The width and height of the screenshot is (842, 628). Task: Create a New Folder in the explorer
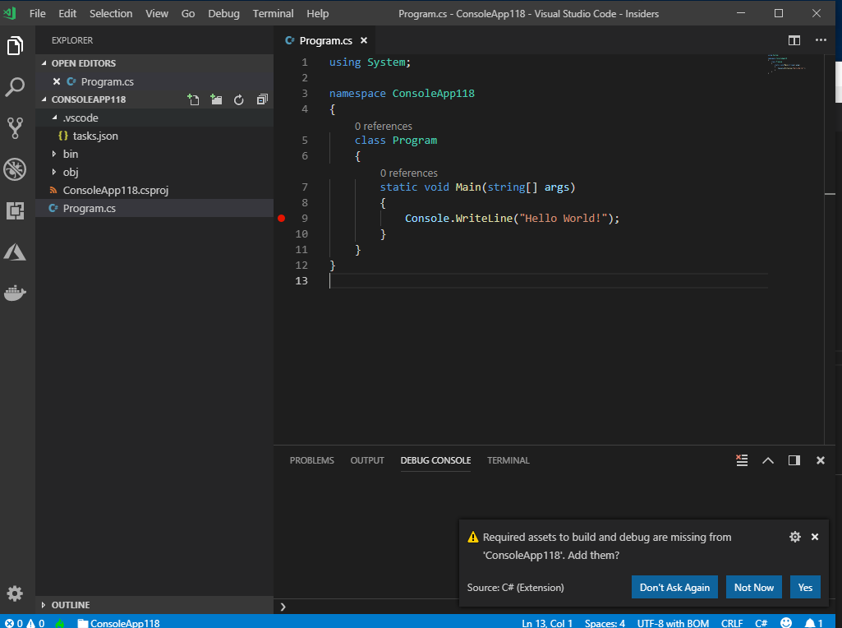[x=216, y=99]
